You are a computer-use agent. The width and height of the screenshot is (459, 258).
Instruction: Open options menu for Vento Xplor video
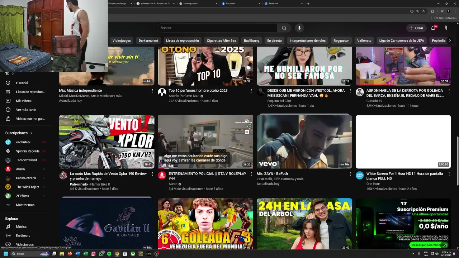[x=152, y=174]
